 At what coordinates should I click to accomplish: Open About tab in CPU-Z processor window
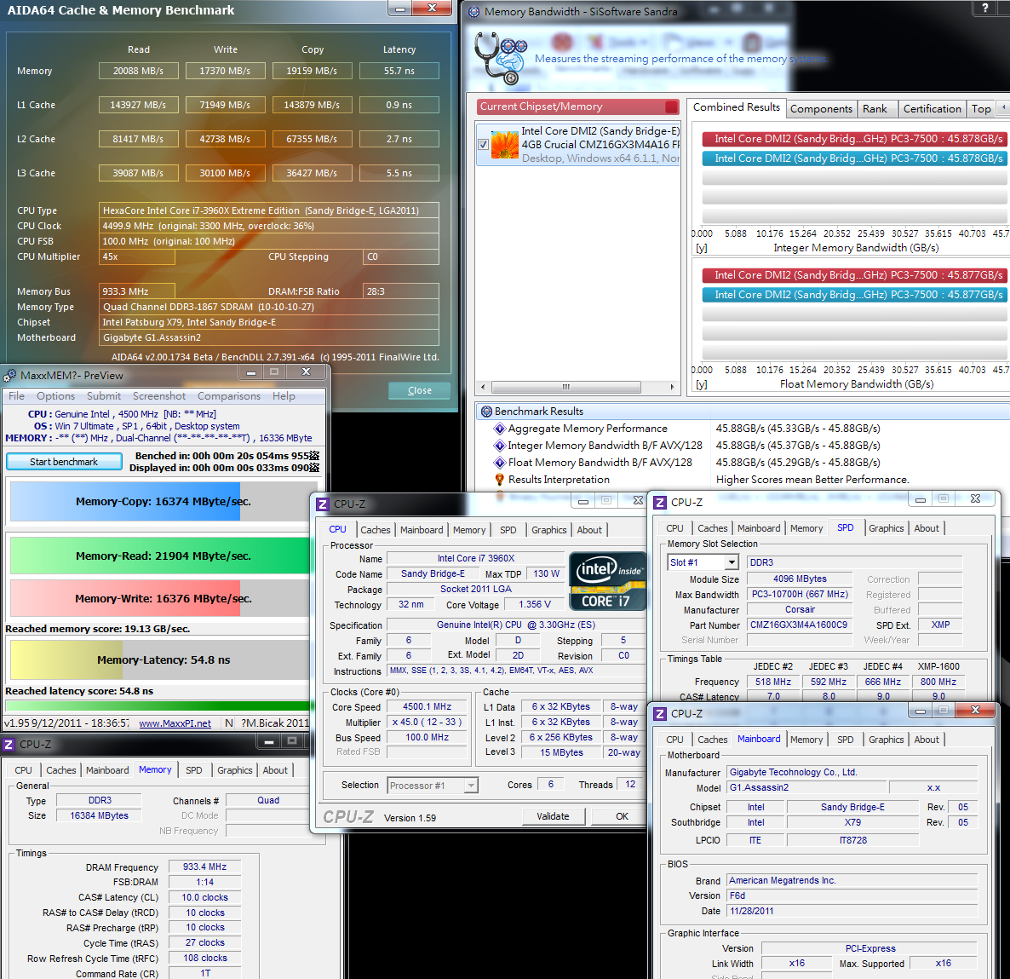point(588,530)
